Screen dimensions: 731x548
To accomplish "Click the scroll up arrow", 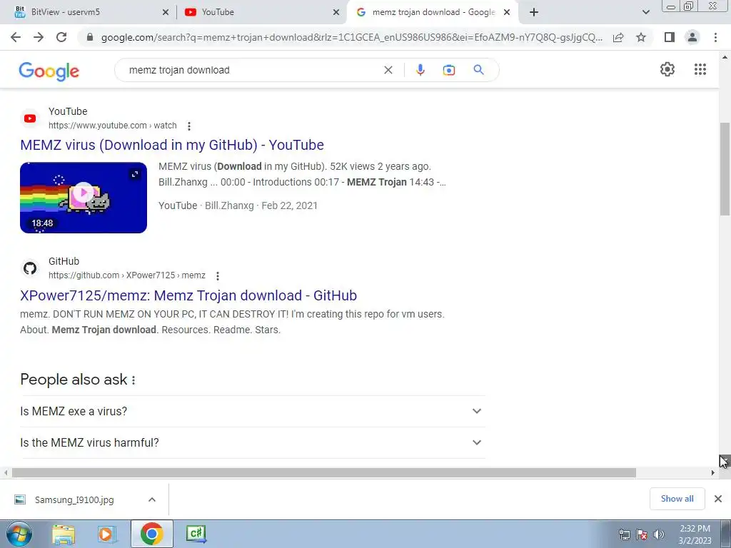I will (725, 57).
